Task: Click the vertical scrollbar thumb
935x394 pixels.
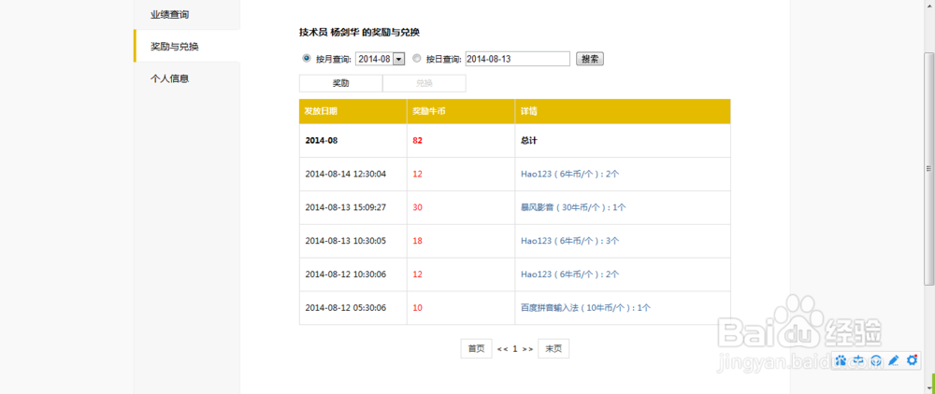Action: [x=928, y=168]
